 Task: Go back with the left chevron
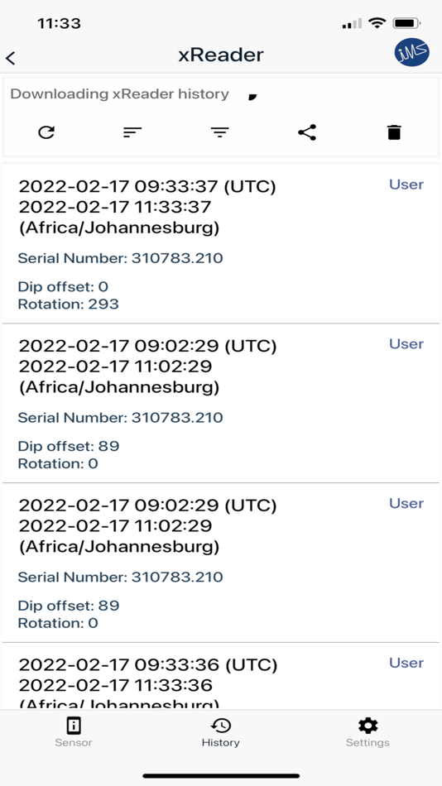pos(11,58)
